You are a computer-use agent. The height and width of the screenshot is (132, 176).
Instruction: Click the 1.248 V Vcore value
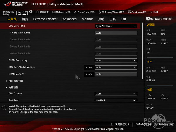click(x=164, y=43)
